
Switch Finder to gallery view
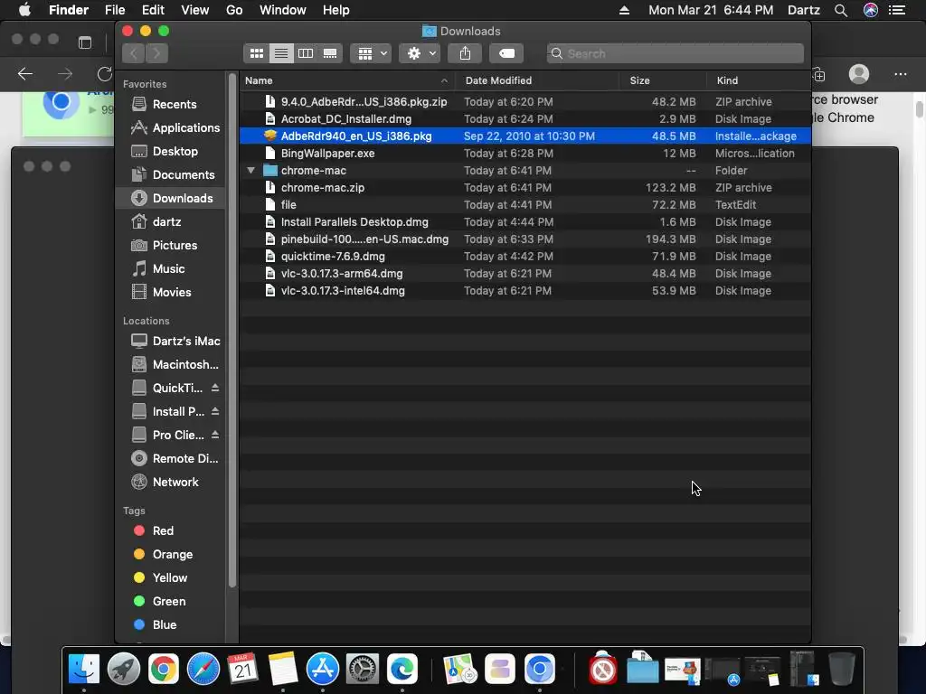(x=330, y=53)
